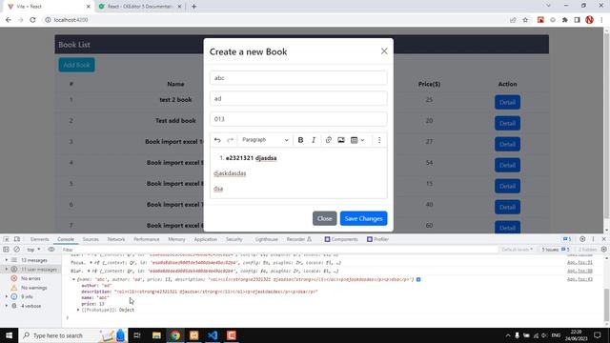Switch to the Network tab
Screen dimensions: 610x343
[116, 239]
